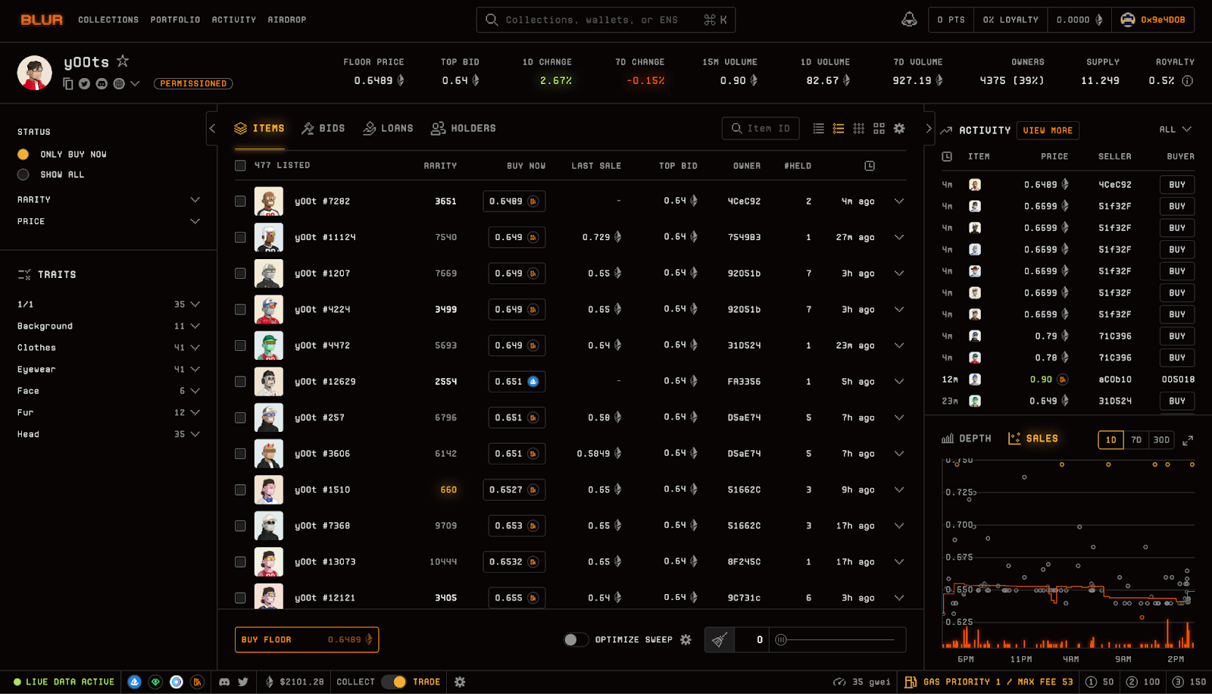Viewport: 1212px width, 694px height.
Task: Open the Loans tab
Action: point(388,128)
